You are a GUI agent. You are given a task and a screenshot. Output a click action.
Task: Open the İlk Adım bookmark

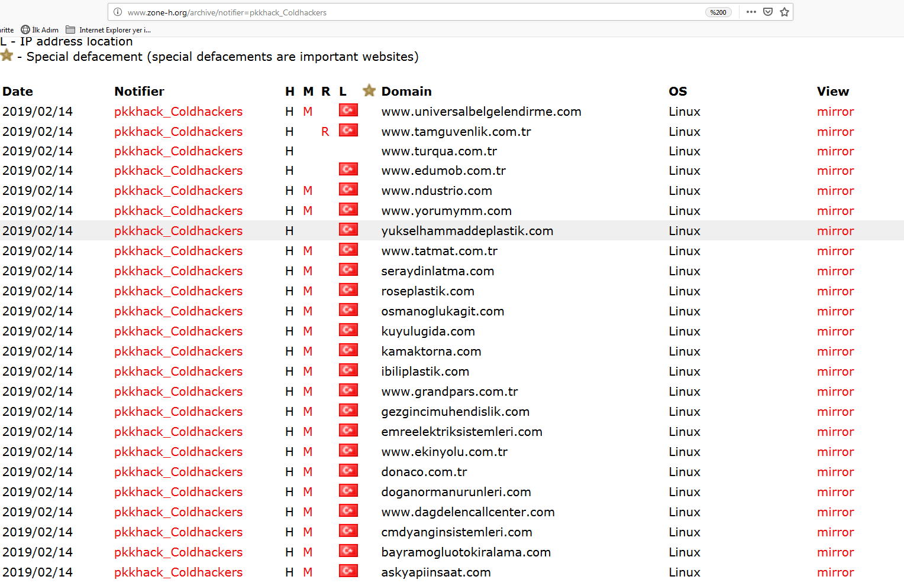40,30
